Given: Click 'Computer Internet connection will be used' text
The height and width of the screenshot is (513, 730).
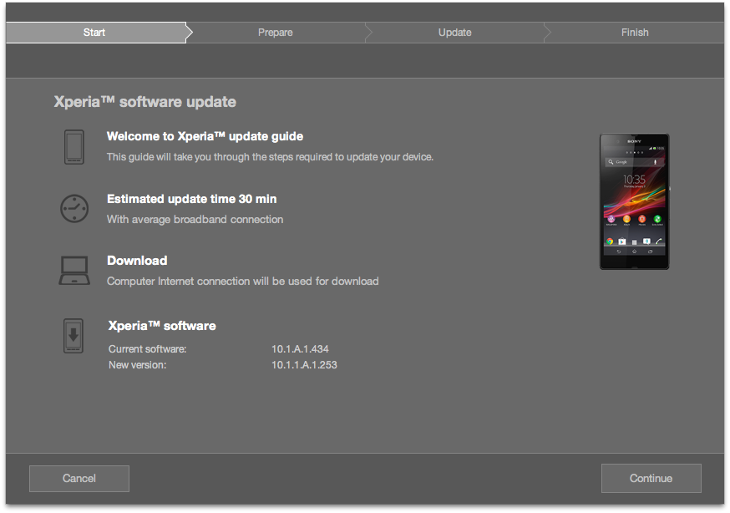Looking at the screenshot, I should (242, 282).
